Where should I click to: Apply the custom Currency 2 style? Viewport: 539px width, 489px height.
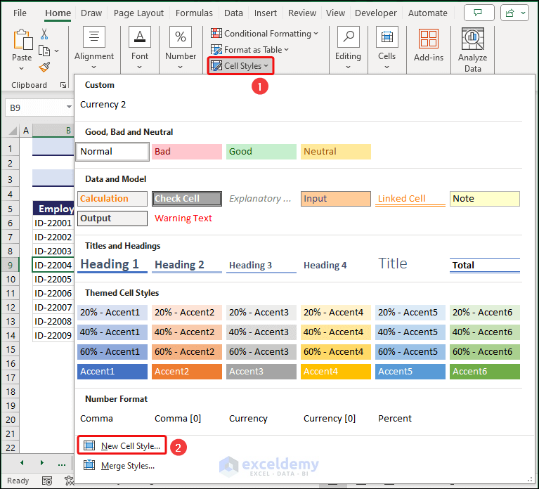(103, 105)
